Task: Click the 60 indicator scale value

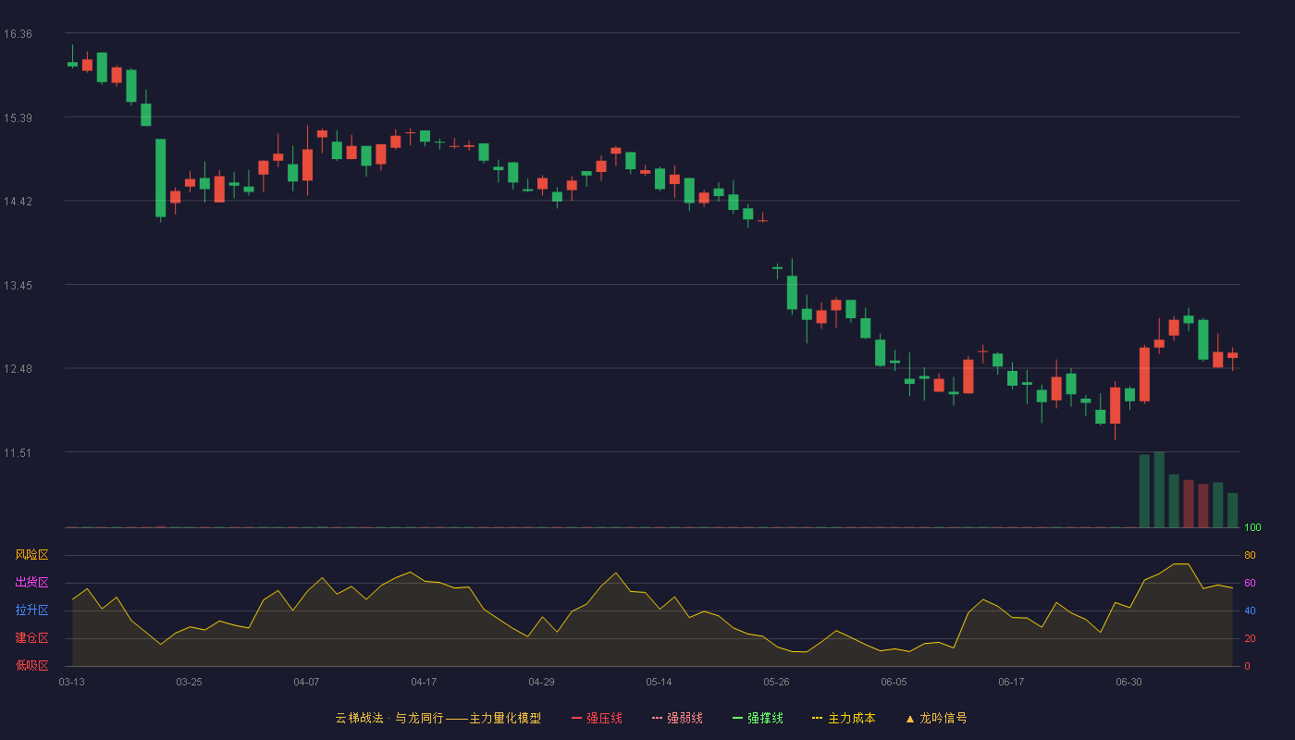Action: [1250, 583]
